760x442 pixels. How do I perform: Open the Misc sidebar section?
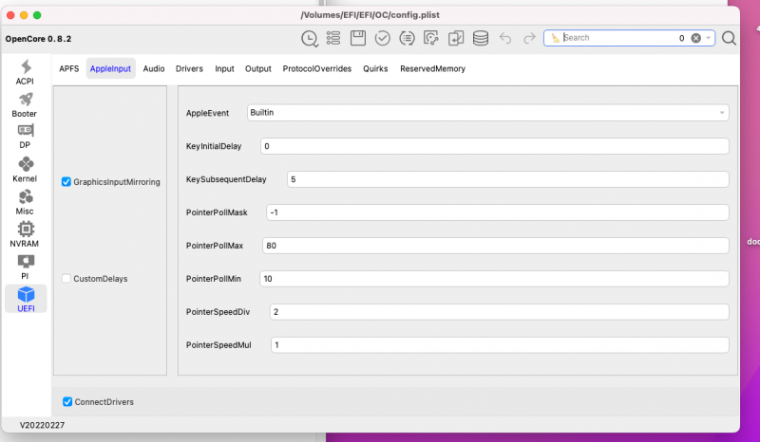pos(26,202)
